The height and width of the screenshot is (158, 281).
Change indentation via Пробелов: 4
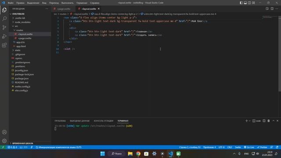point(209,147)
